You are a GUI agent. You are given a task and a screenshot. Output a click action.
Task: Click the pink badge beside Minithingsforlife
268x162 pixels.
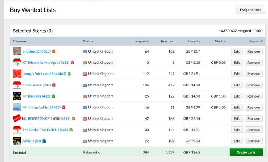64,107
